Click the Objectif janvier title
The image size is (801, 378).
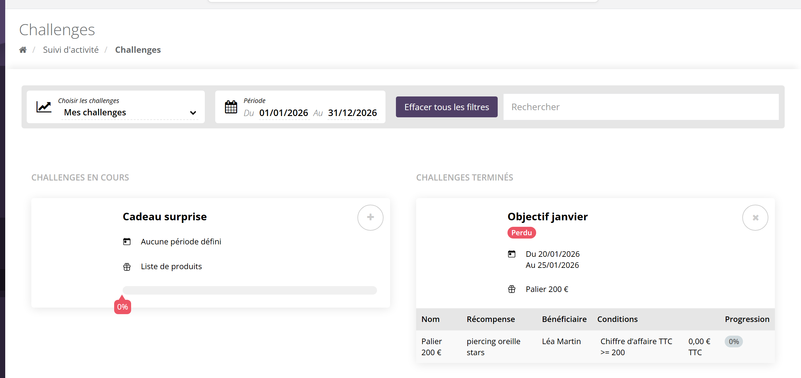(548, 217)
